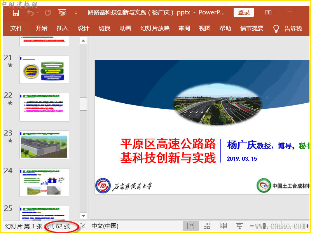Switch to Reading view icon
The height and width of the screenshot is (233, 311).
pos(223,226)
